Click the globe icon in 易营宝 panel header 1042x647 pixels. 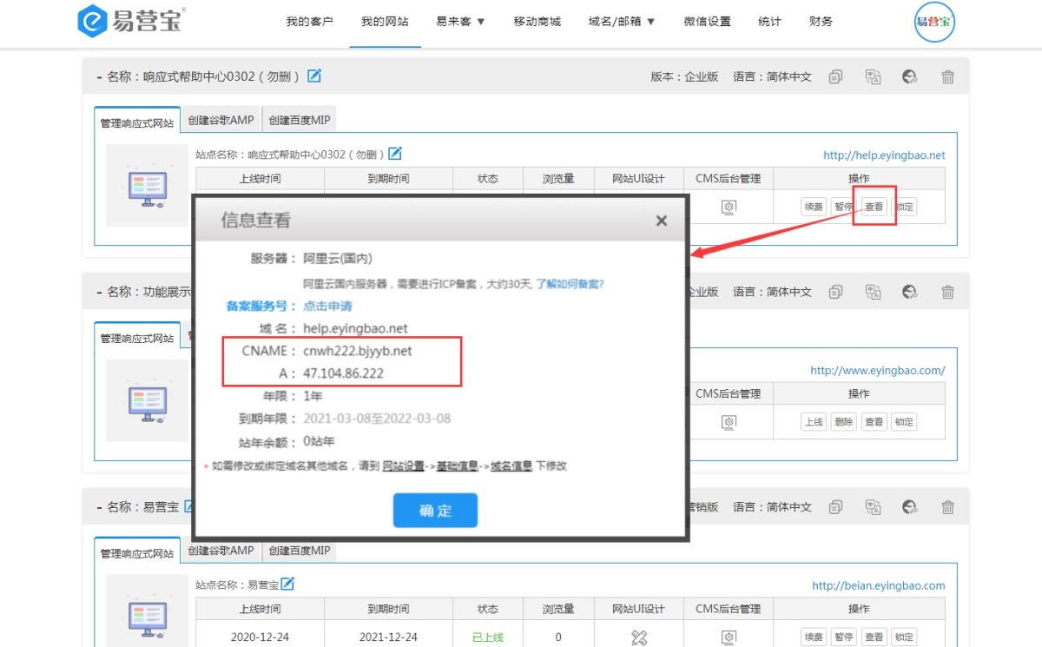pos(910,507)
